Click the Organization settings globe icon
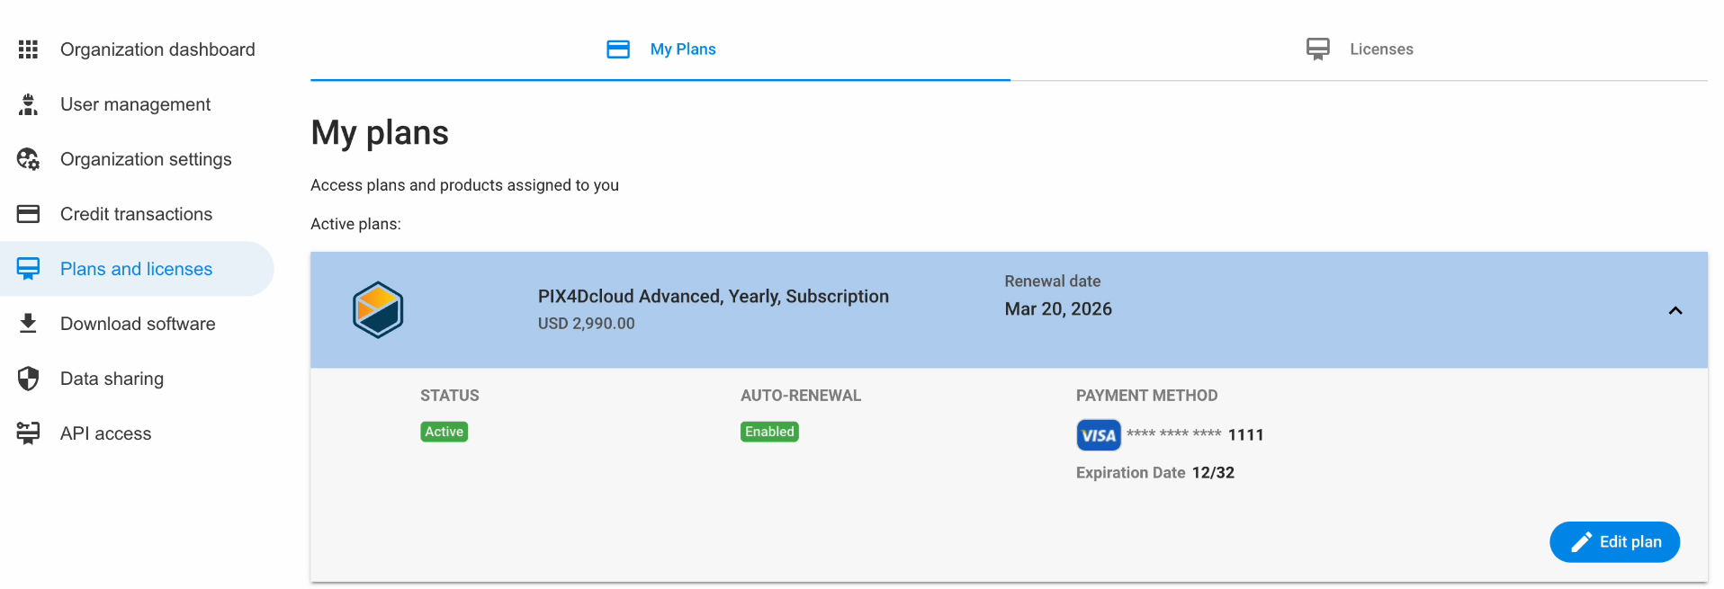The height and width of the screenshot is (589, 1724). point(28,158)
